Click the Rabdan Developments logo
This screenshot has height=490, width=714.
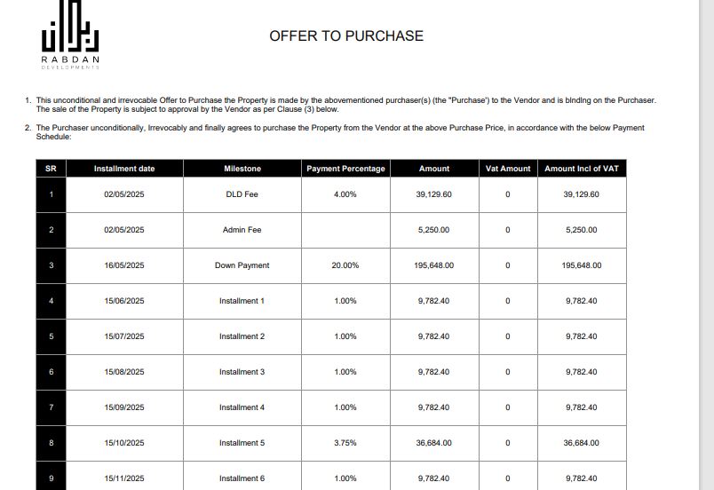tap(70, 35)
